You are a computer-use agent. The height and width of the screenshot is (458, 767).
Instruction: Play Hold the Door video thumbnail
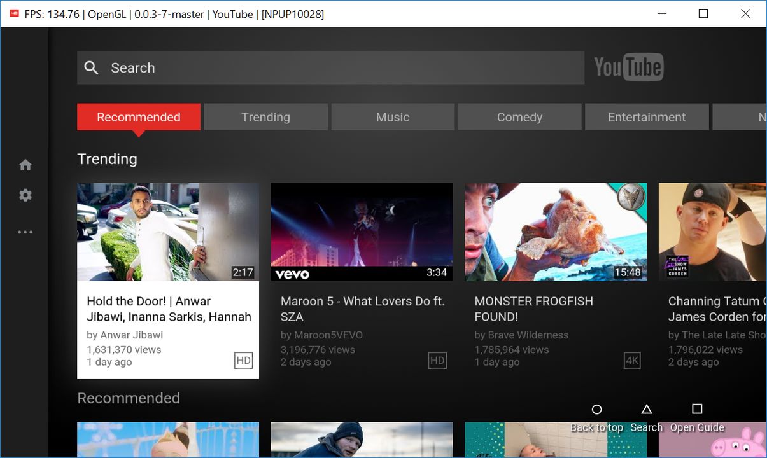pos(168,232)
